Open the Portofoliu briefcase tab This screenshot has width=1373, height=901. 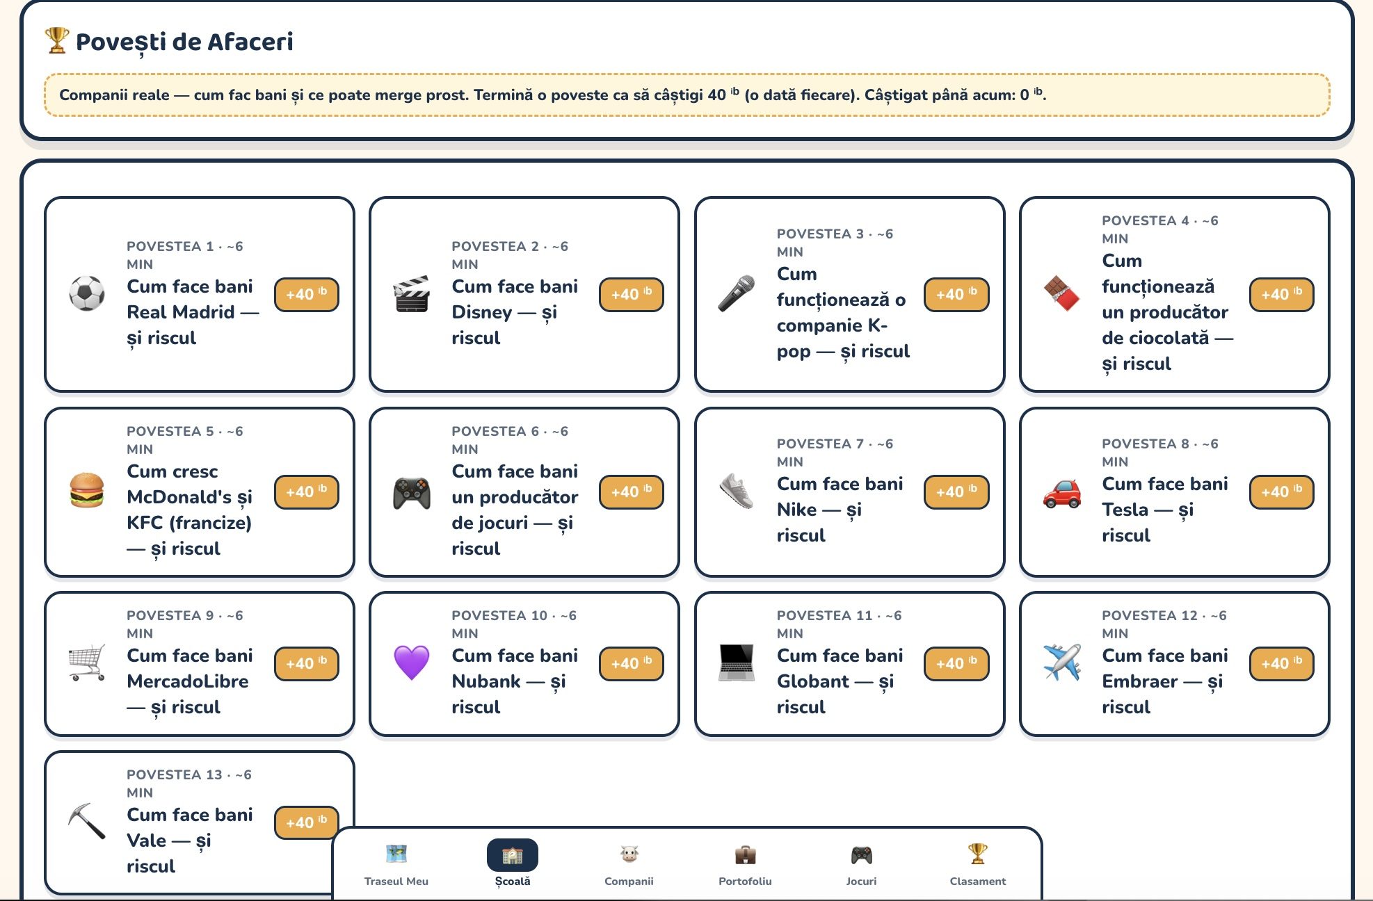tap(745, 863)
